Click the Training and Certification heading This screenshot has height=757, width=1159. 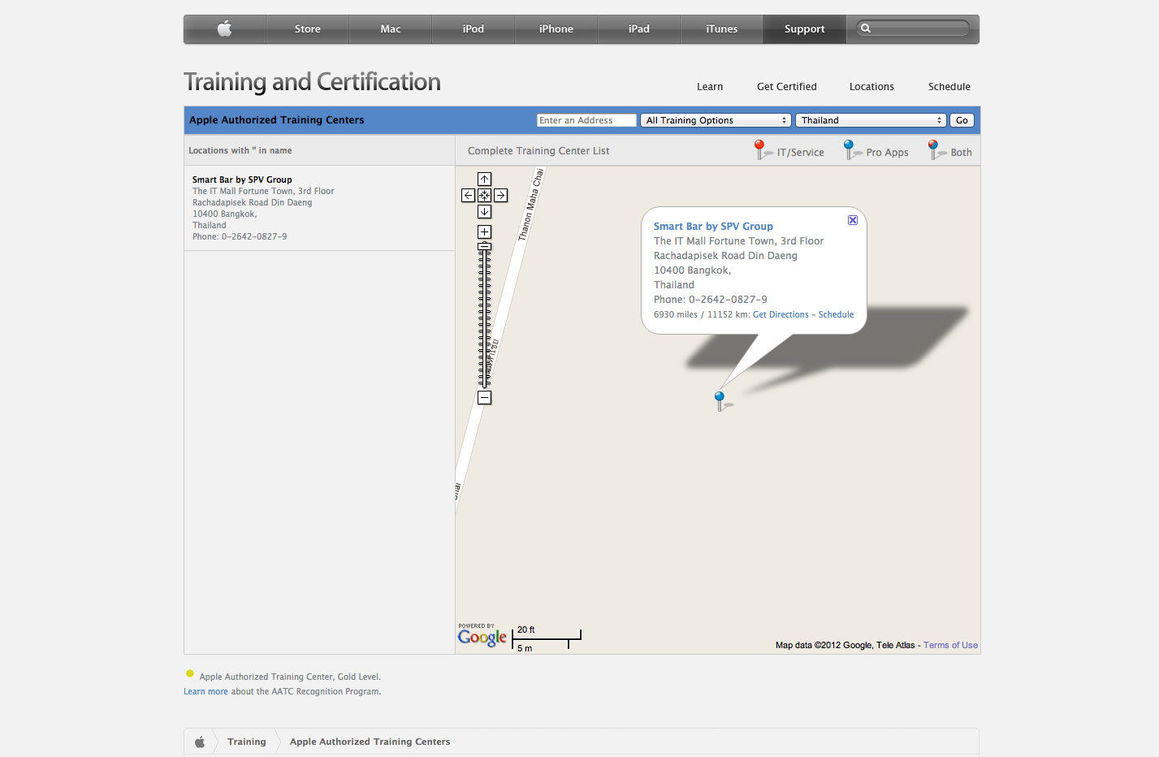(x=312, y=82)
